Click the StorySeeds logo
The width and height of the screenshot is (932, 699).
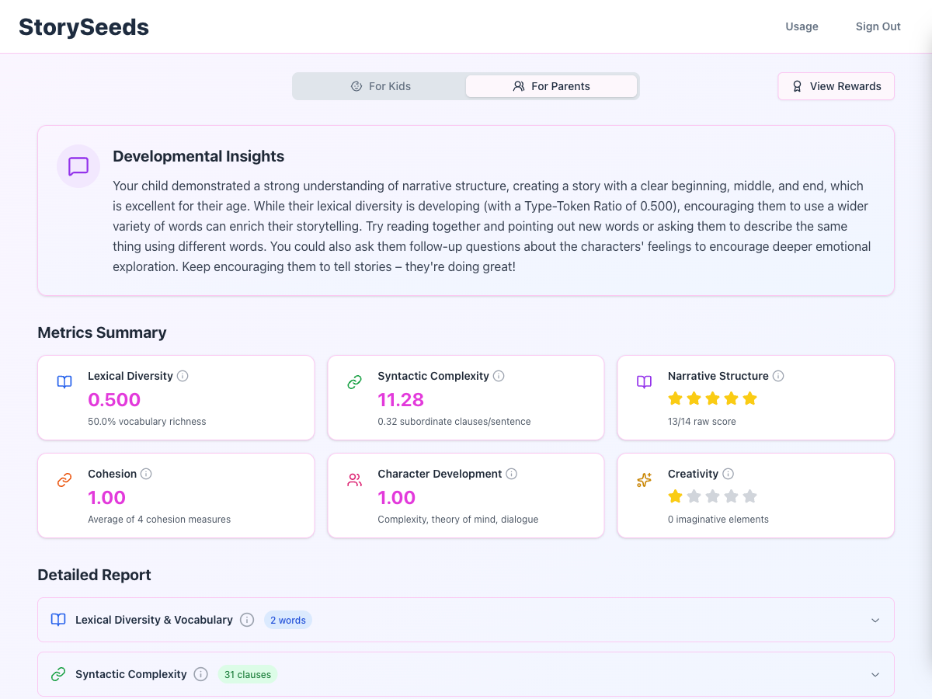tap(83, 26)
